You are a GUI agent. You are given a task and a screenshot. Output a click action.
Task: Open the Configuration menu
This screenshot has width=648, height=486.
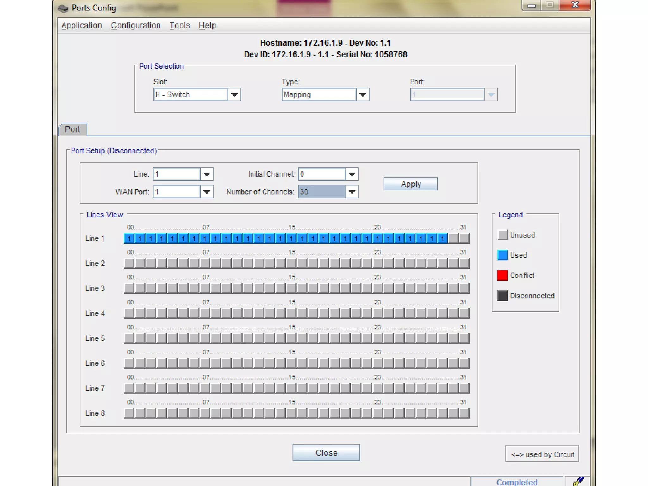(x=136, y=25)
